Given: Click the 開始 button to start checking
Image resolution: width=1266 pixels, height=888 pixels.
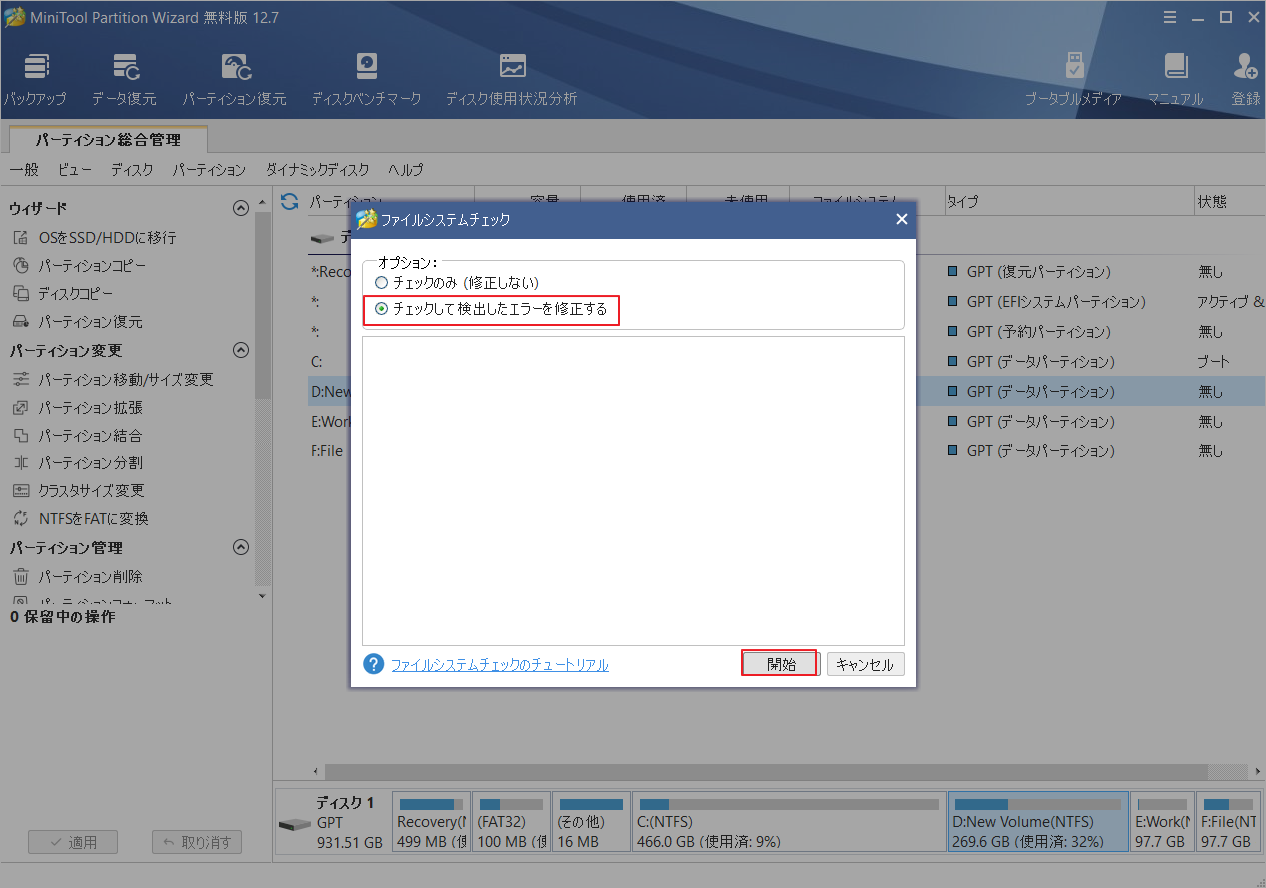Looking at the screenshot, I should click(x=779, y=663).
